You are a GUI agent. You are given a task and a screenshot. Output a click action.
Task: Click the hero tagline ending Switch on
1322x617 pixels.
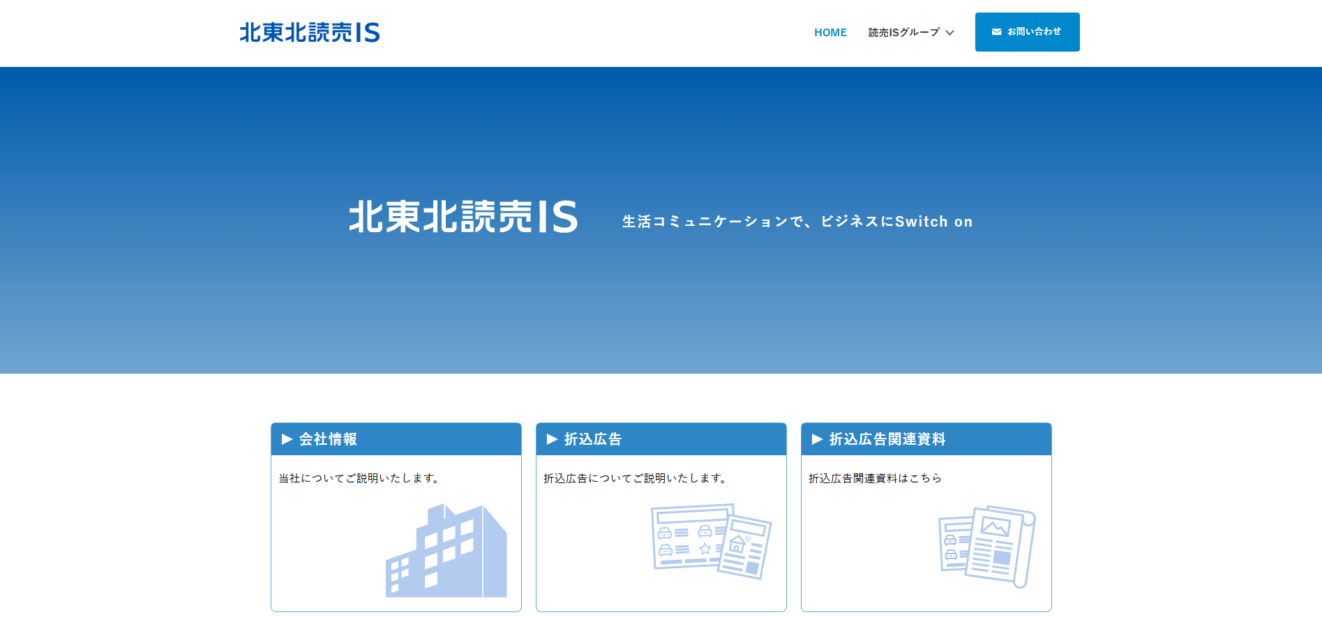tap(797, 222)
